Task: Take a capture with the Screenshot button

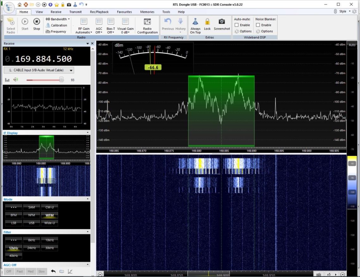Action: [222, 24]
